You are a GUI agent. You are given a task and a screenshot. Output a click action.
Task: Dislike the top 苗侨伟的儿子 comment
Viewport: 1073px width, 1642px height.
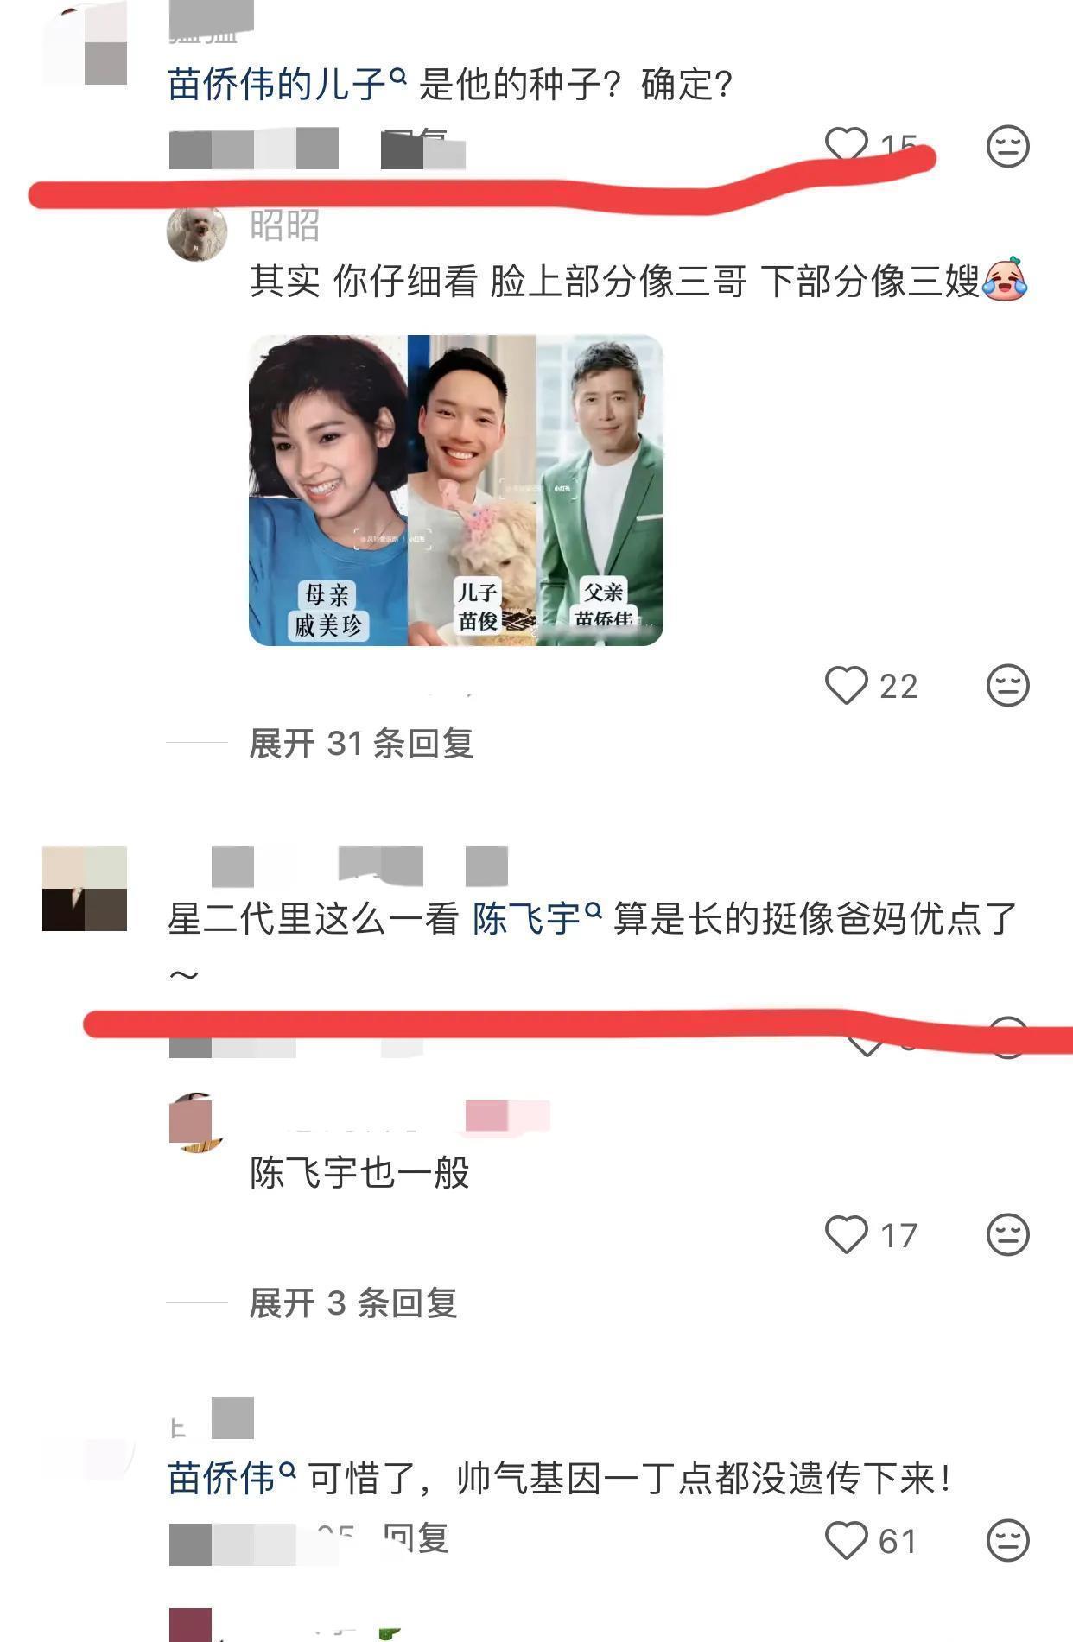click(1007, 146)
